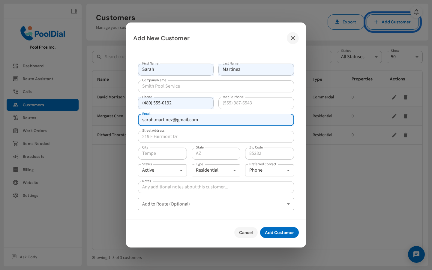The height and width of the screenshot is (270, 432).
Task: Open the chat bubble in the corner
Action: click(416, 254)
